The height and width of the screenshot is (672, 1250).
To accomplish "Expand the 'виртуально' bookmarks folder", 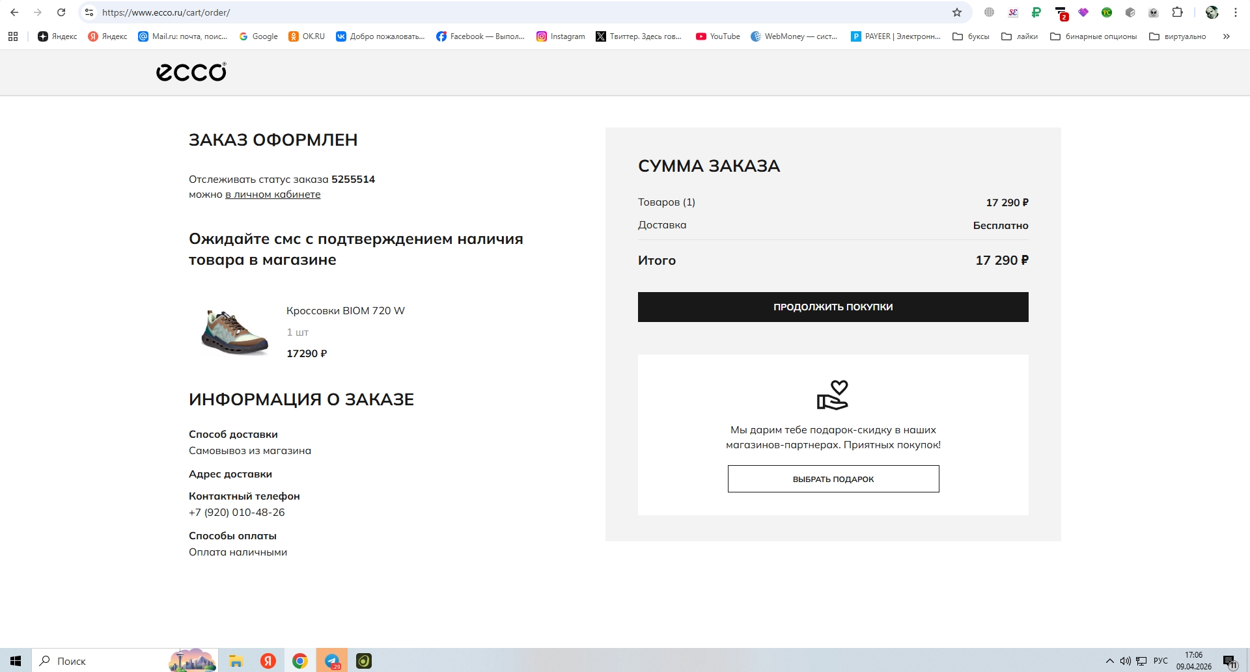I will click(1178, 36).
